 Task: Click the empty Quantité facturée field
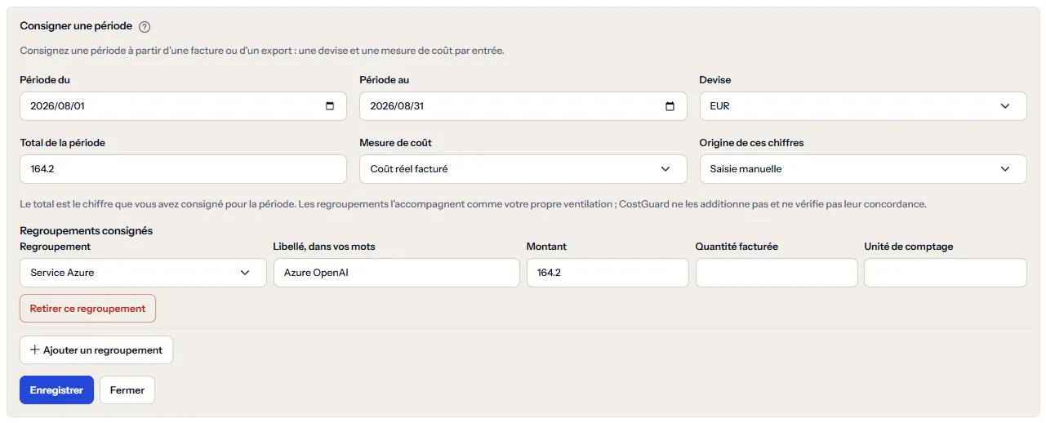click(x=777, y=273)
